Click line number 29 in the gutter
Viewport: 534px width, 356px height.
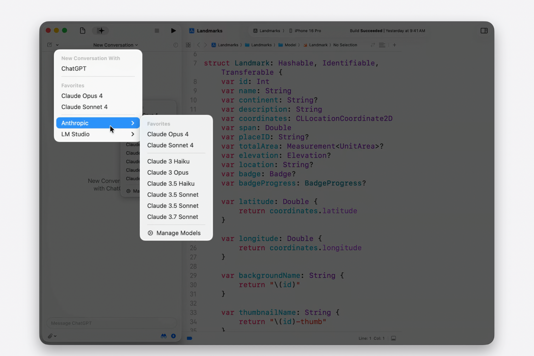click(193, 276)
